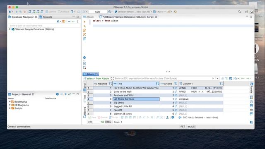Toggle the Panels button on right side

(x=251, y=88)
